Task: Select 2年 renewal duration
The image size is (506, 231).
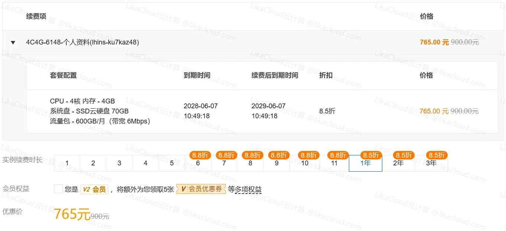Action: click(x=398, y=163)
